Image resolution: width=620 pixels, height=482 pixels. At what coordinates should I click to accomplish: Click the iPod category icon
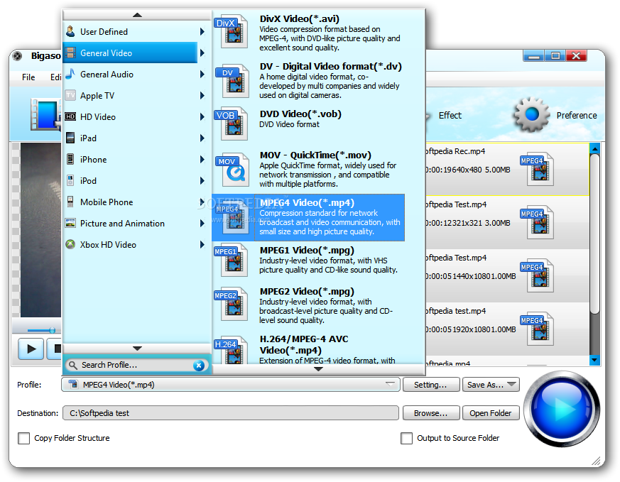coord(70,180)
